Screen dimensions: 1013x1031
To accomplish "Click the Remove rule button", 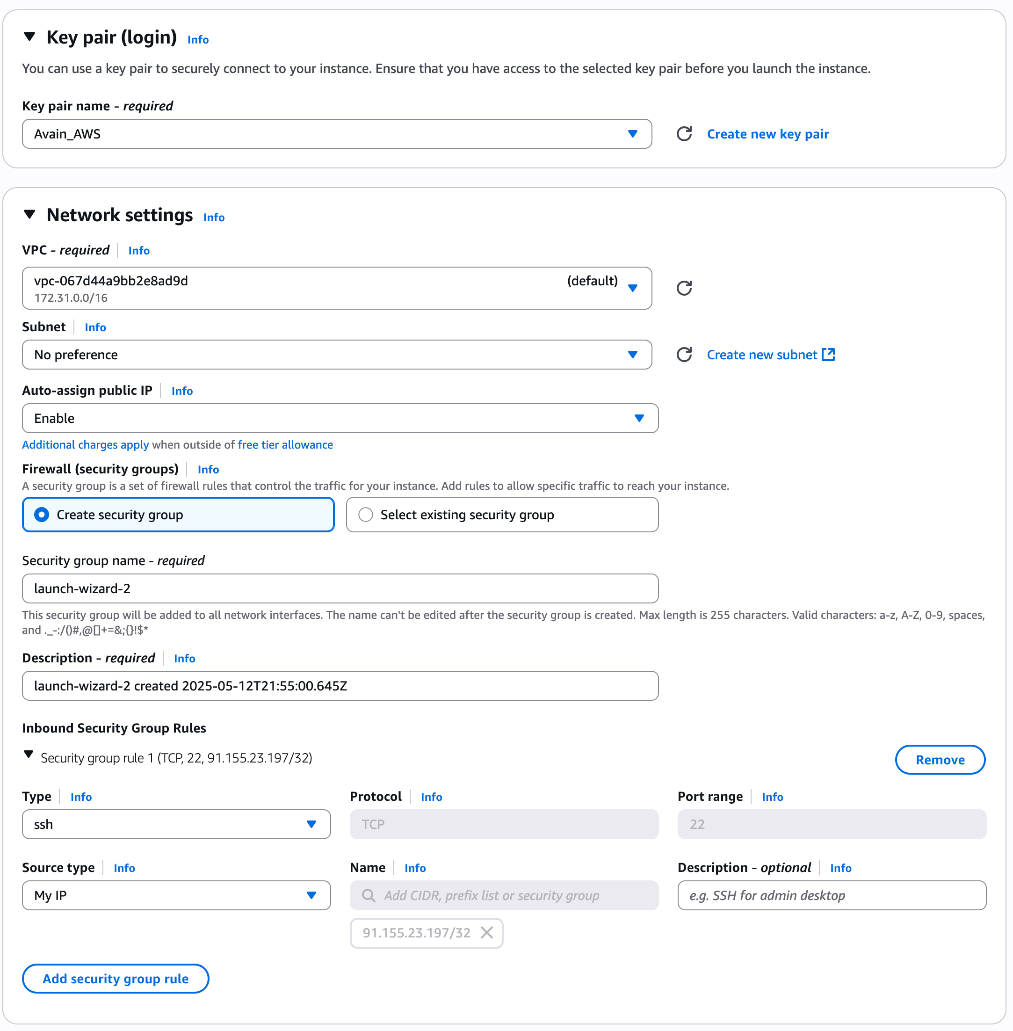I will pos(940,760).
